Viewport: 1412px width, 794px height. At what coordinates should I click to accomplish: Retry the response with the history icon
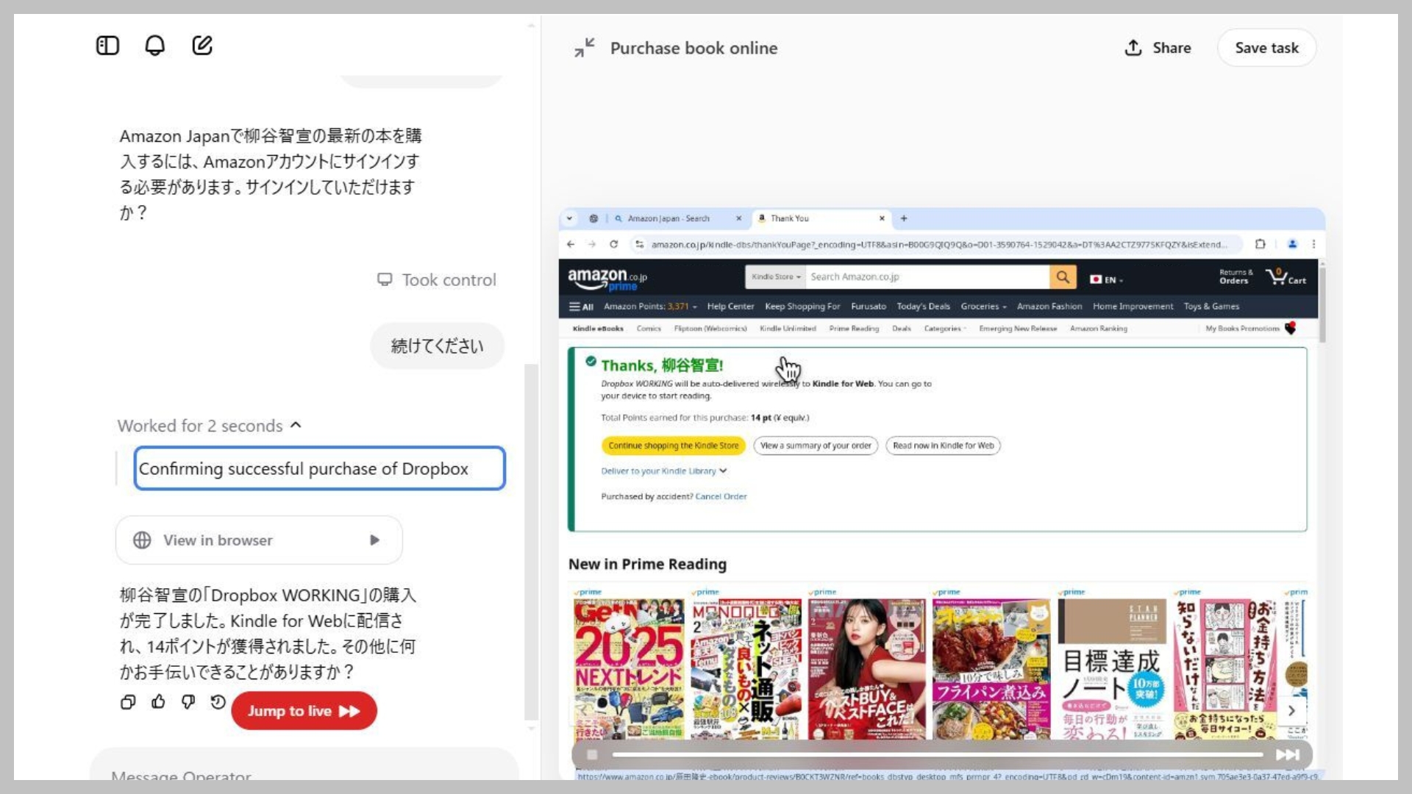217,702
